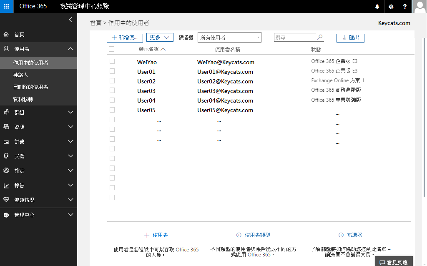This screenshot has height=266, width=427.
Task: Click the info icon beside 篩選器 help
Action: tap(341, 235)
